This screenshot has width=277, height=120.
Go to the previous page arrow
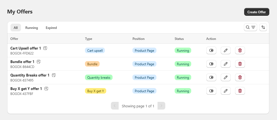(114, 106)
